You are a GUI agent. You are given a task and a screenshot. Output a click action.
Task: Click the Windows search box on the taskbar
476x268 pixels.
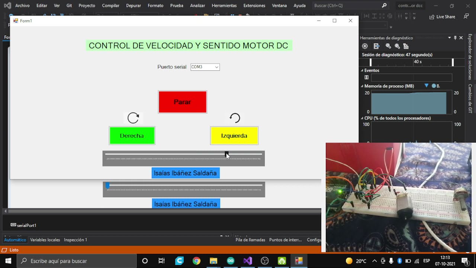pos(76,261)
